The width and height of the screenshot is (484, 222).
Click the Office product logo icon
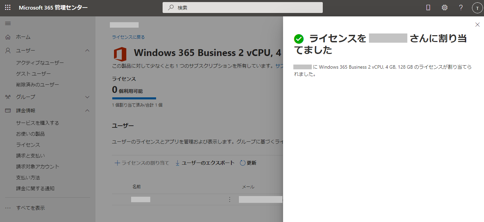click(x=120, y=54)
